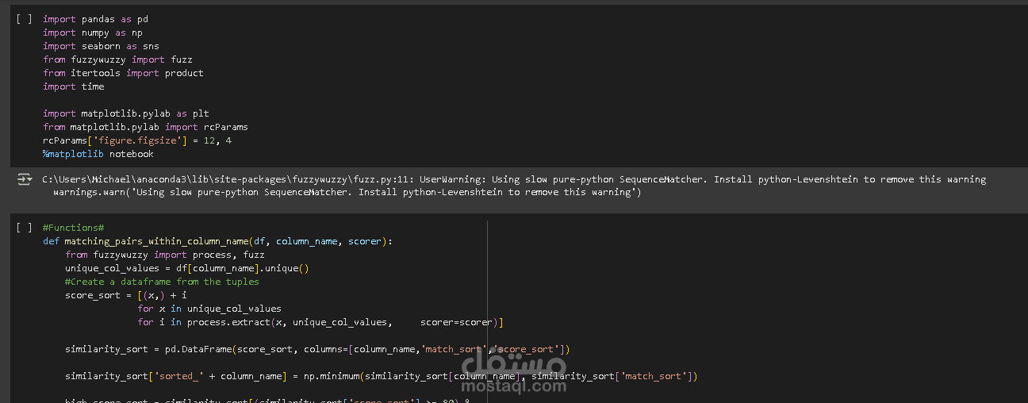Click the 'for x in unique_col_values' line
The width and height of the screenshot is (1028, 403).
(x=209, y=309)
